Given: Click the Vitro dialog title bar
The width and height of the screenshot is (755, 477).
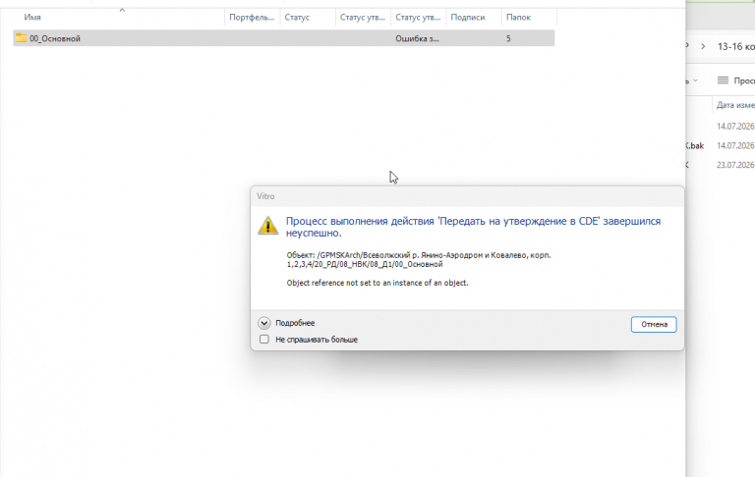Looking at the screenshot, I should click(467, 196).
